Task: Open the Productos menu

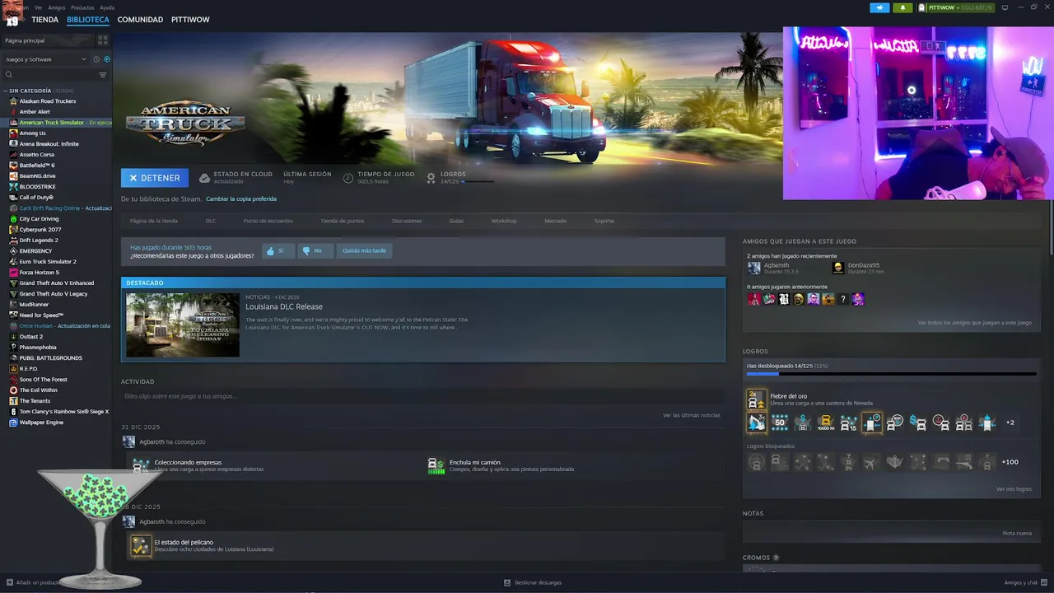Action: pyautogui.click(x=82, y=7)
